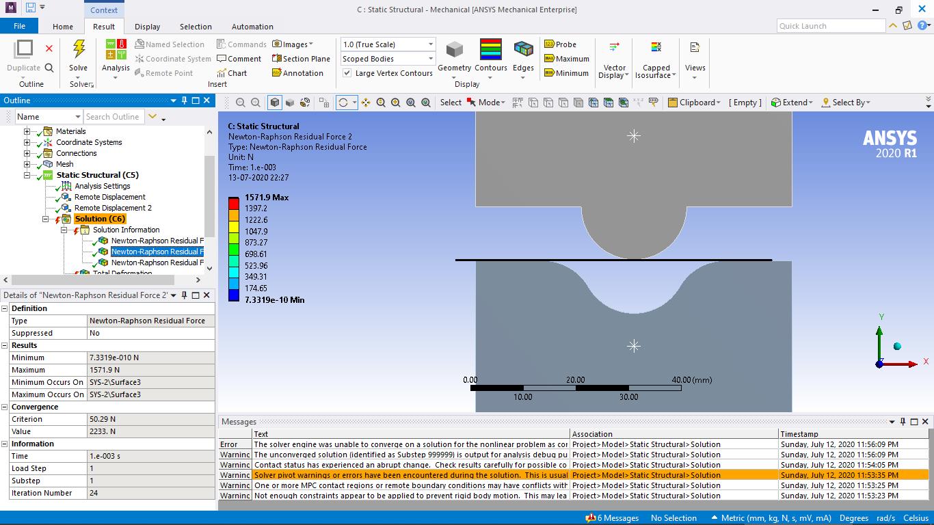
Task: Select the Mesh tree item
Action: [64, 164]
